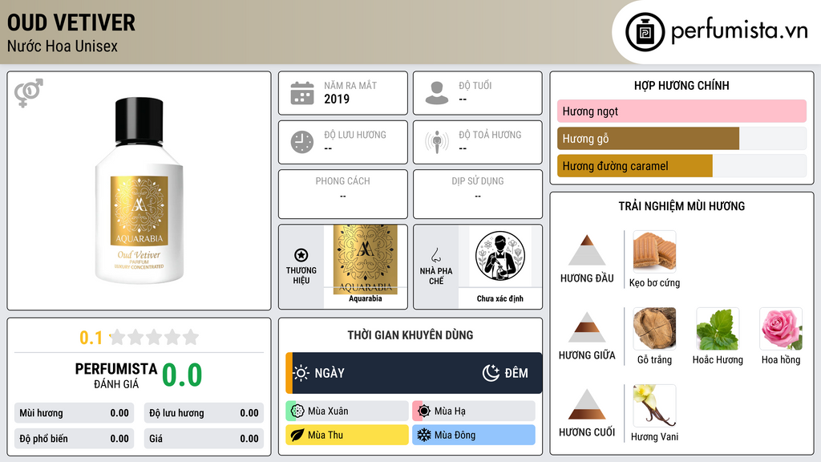The height and width of the screenshot is (462, 821).
Task: Select the Hoa hồng note image
Action: (781, 329)
